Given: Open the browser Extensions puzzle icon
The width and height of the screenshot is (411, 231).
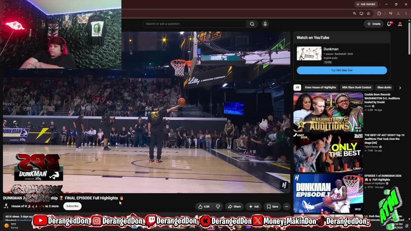Looking at the screenshot, I should pos(379,13).
